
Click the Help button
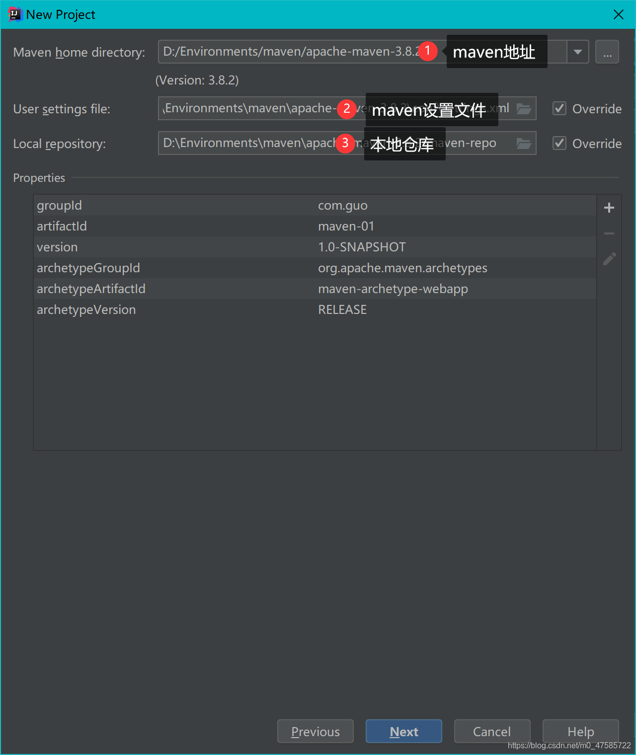coord(581,731)
